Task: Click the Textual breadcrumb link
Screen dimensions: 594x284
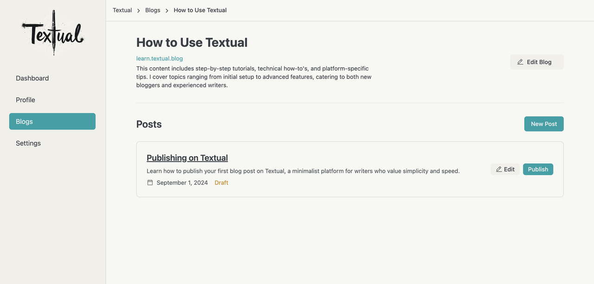Action: pos(123,10)
